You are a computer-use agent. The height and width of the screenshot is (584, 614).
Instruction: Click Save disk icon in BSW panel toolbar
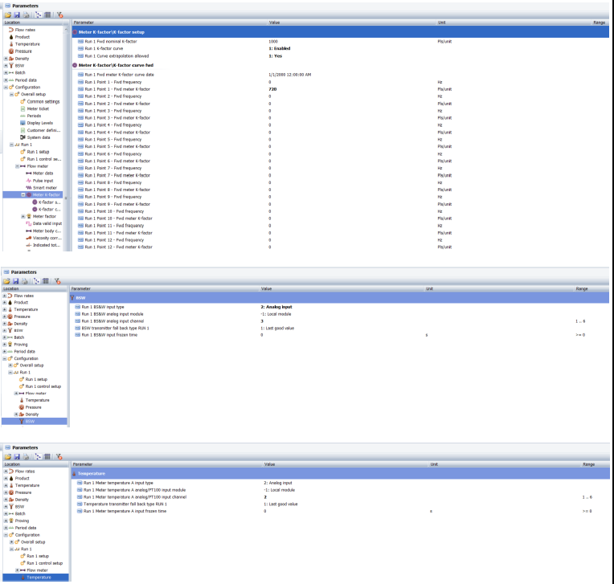[x=15, y=281]
